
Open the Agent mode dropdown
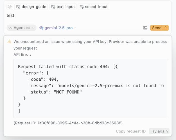tap(22, 28)
